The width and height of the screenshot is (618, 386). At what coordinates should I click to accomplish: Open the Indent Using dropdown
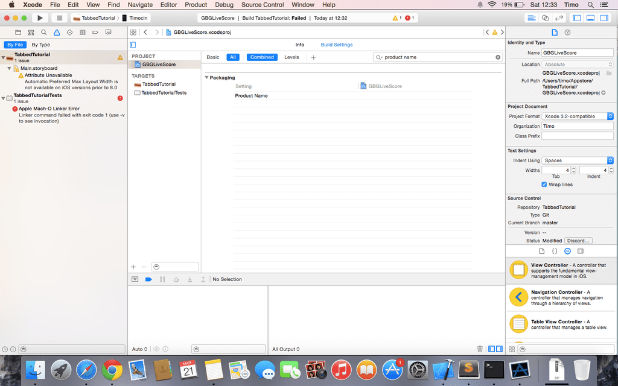578,160
